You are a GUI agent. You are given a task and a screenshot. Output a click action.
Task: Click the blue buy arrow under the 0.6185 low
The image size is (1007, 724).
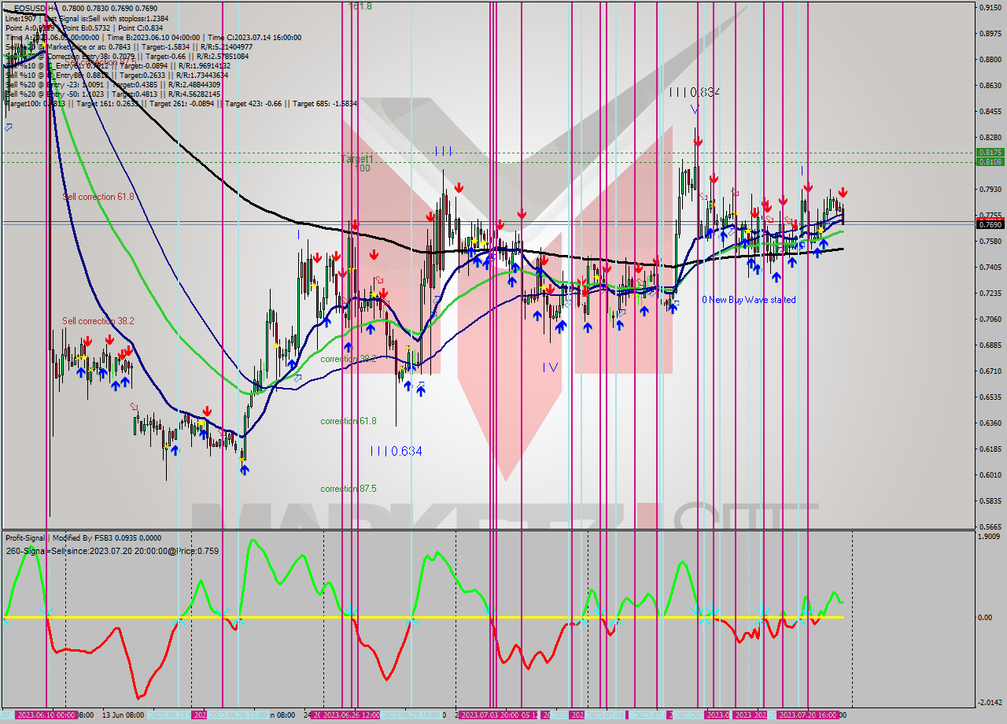coord(245,470)
